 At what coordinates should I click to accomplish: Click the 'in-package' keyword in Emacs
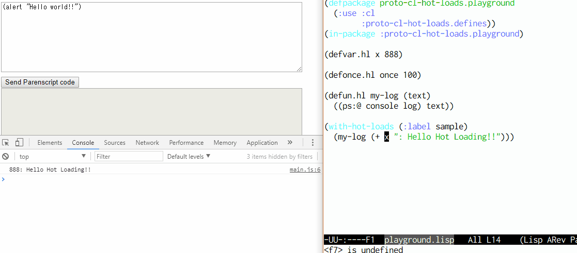click(352, 34)
